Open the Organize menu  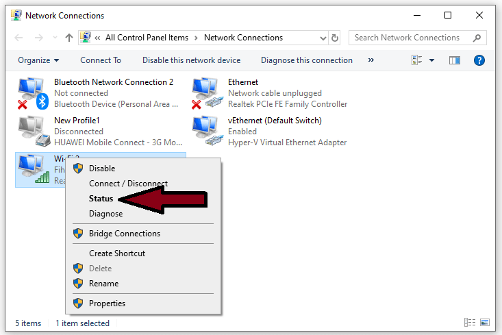[38, 60]
